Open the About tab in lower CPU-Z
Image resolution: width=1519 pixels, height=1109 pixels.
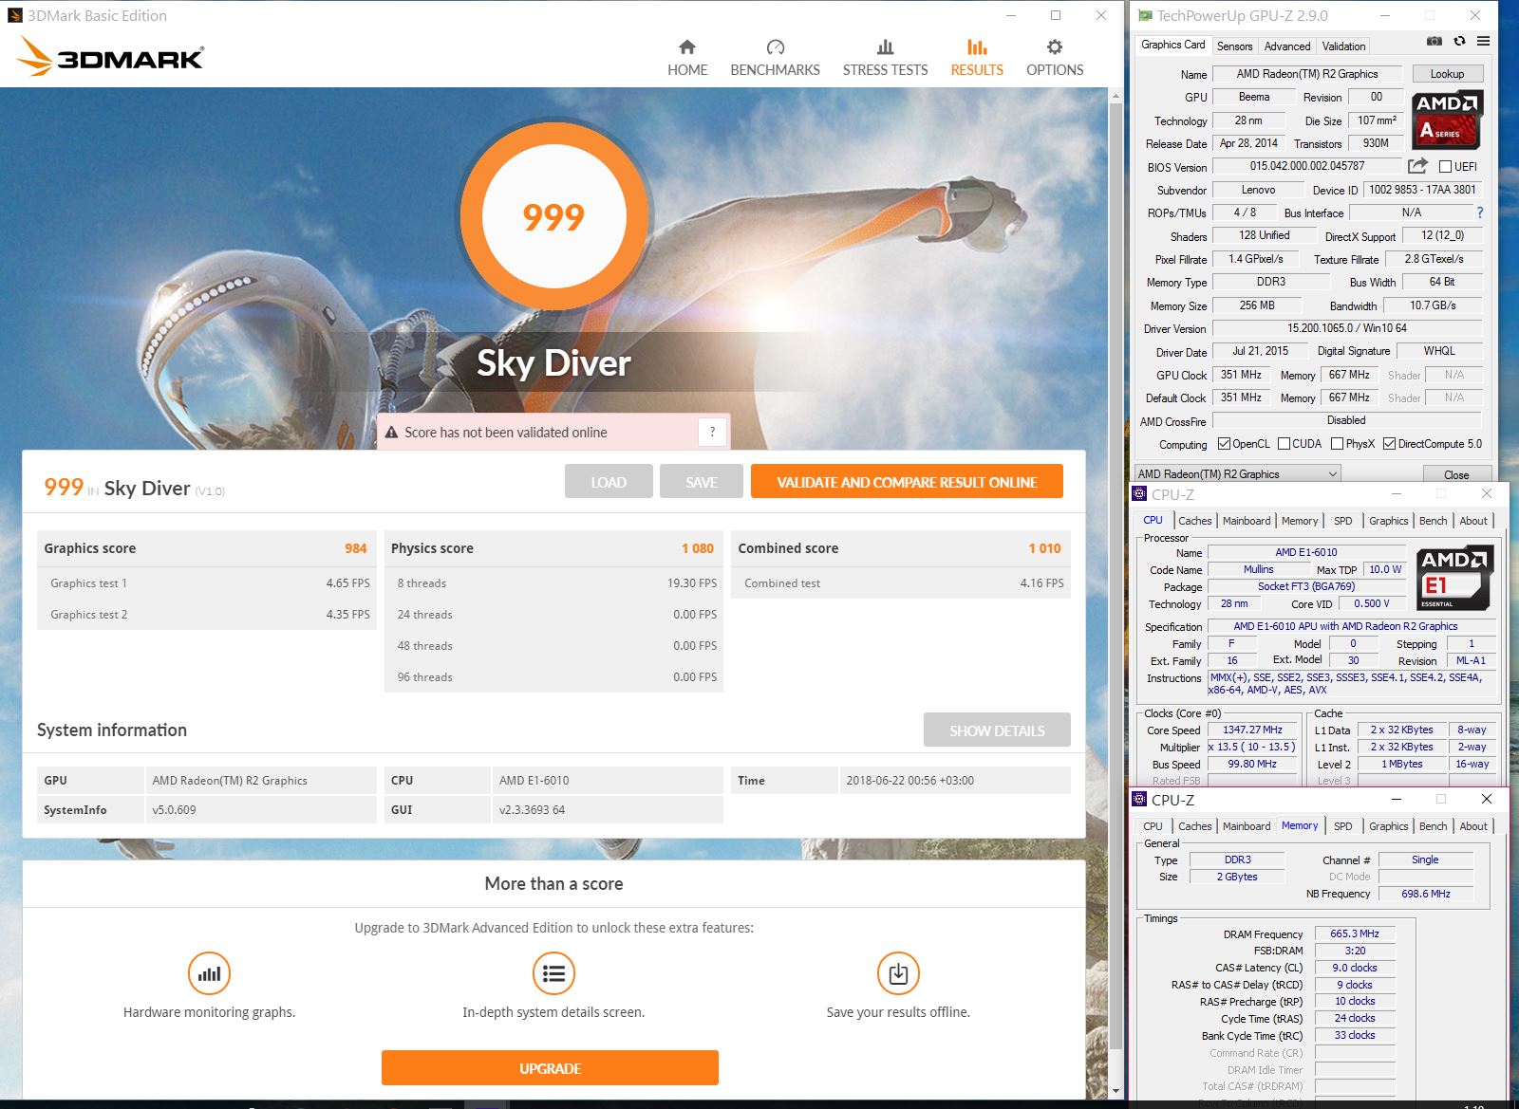1473,826
